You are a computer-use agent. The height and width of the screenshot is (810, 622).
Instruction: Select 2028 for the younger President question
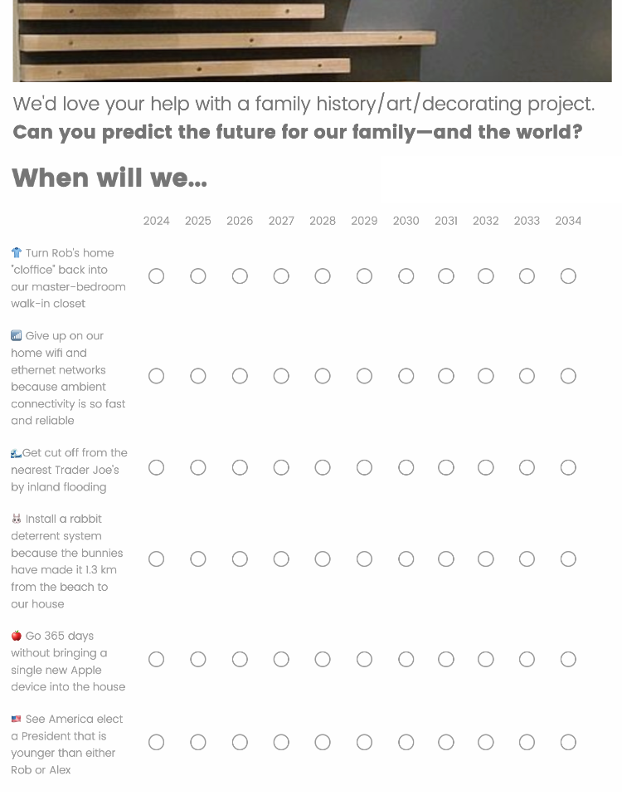323,742
